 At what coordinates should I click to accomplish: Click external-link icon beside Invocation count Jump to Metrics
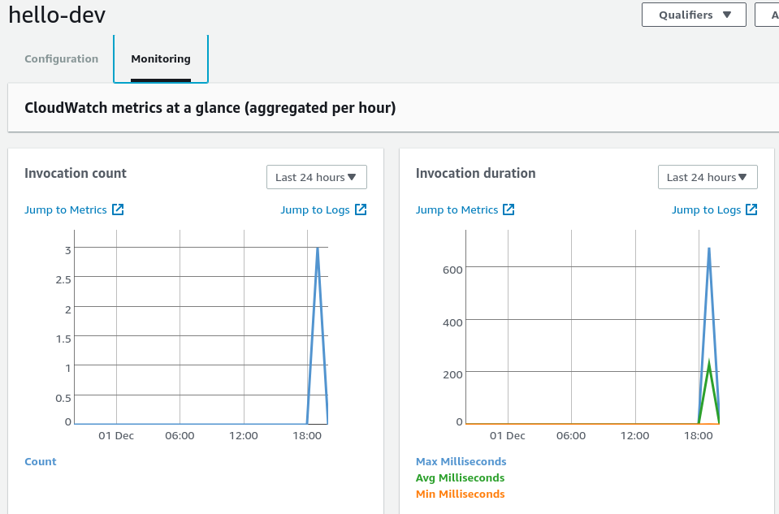click(x=118, y=209)
